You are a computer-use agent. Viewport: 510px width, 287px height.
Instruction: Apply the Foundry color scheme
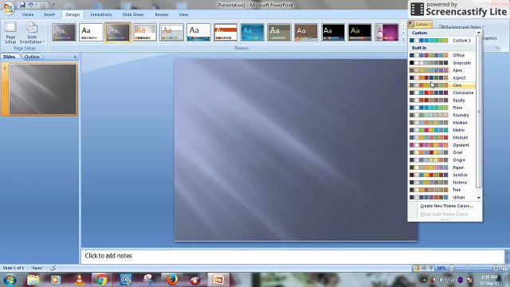441,115
